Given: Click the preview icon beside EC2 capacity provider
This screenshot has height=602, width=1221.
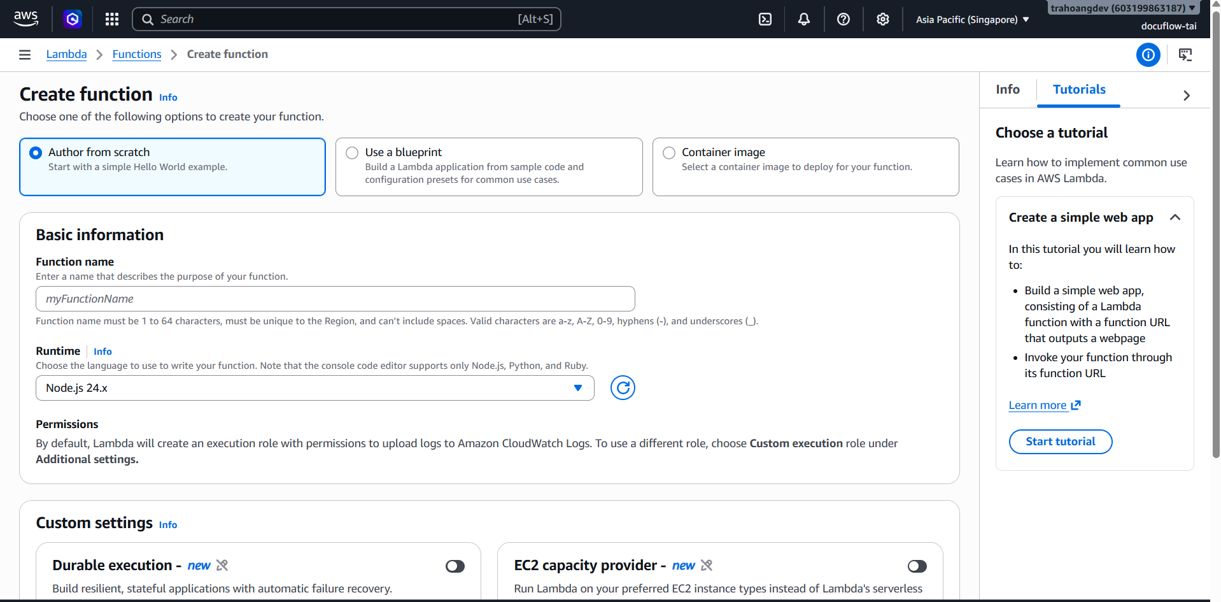Looking at the screenshot, I should [x=707, y=565].
